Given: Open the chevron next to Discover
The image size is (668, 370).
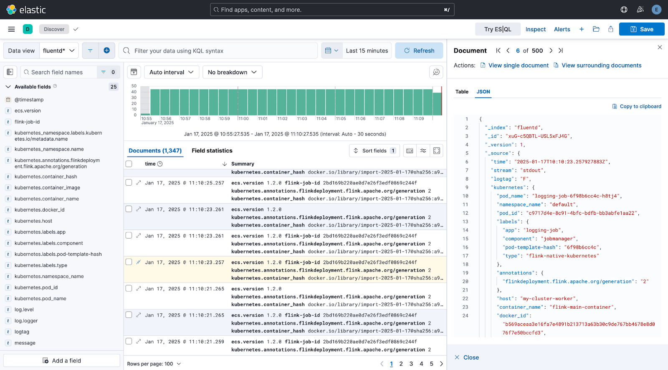Looking at the screenshot, I should coord(76,29).
